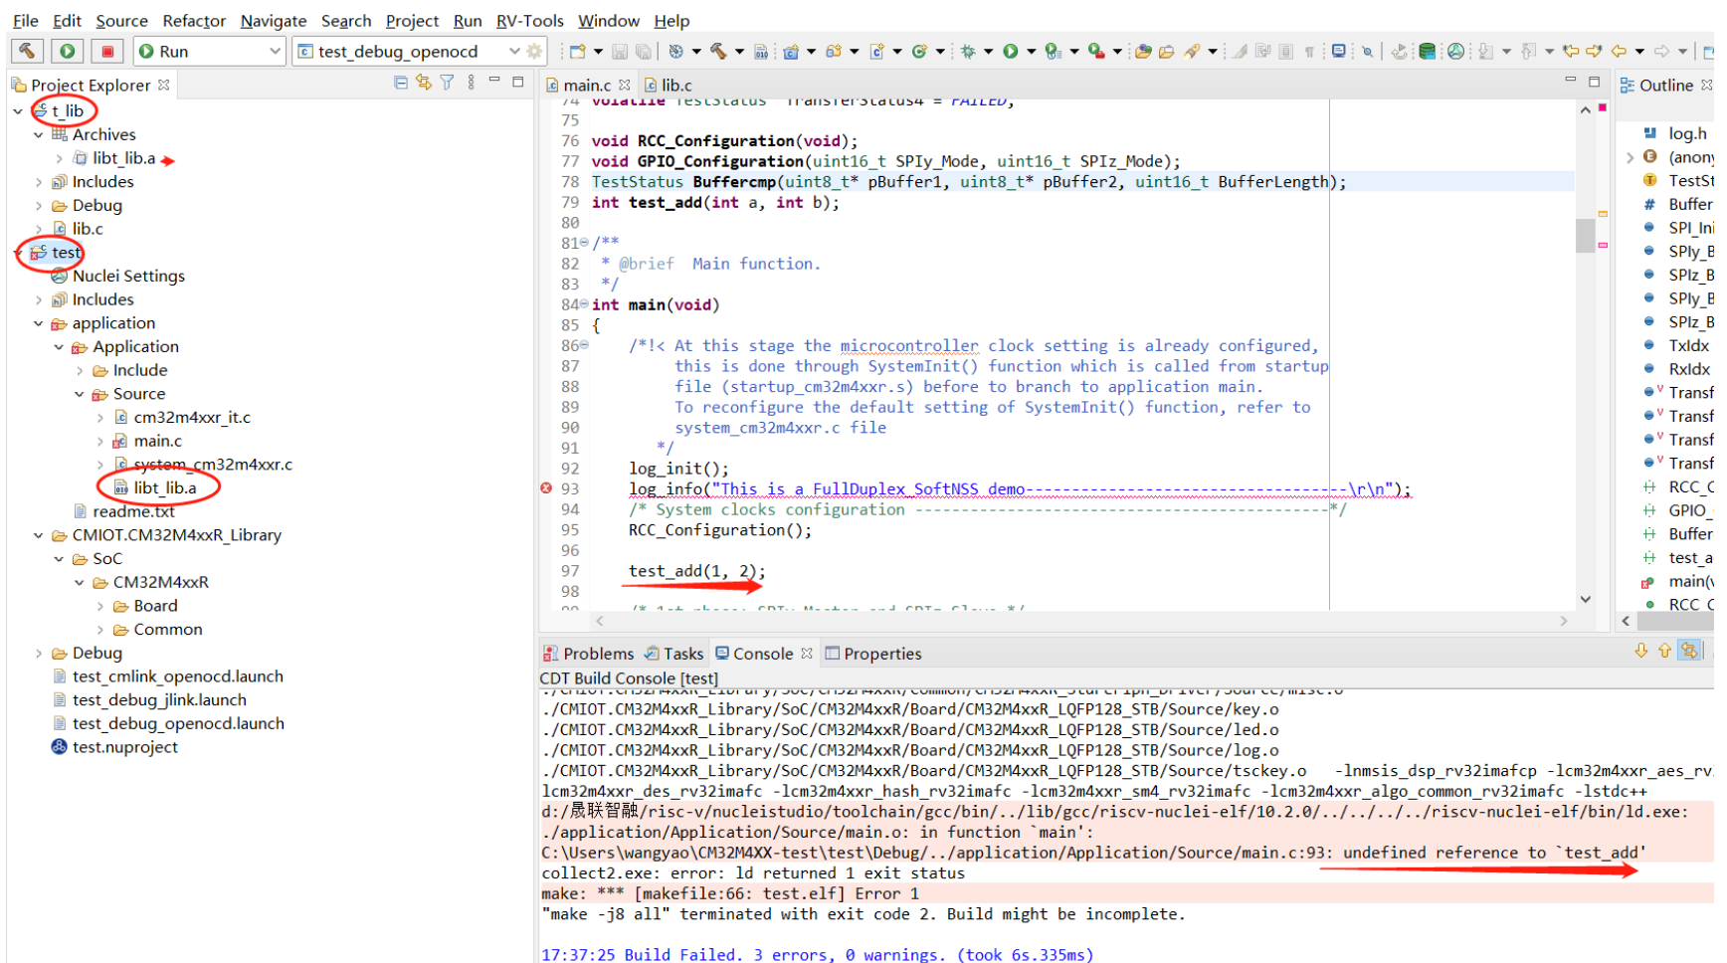Click the launch configuration gear icon
Viewport: 1727px width, 963px height.
coord(535,51)
